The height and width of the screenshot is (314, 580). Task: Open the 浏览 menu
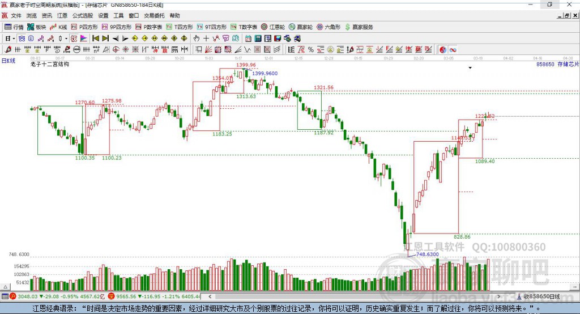(x=32, y=15)
